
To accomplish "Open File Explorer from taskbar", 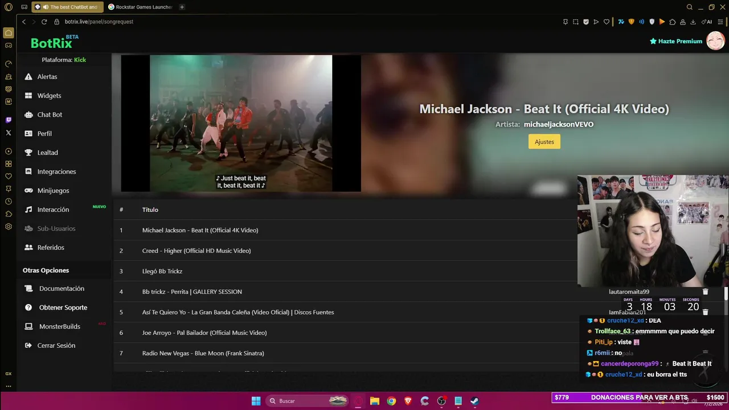I will point(375,401).
